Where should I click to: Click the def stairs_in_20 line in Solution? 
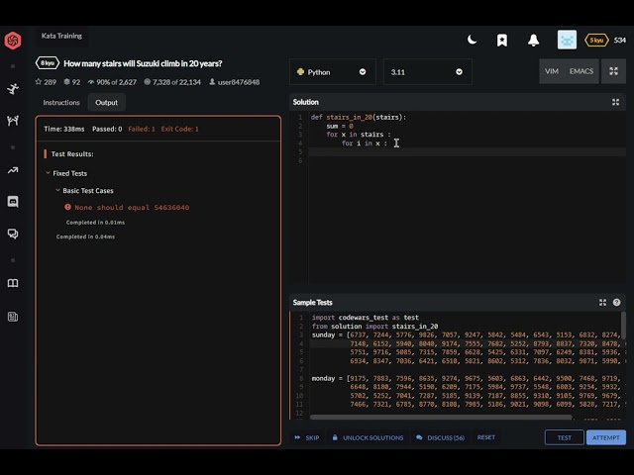pos(359,117)
